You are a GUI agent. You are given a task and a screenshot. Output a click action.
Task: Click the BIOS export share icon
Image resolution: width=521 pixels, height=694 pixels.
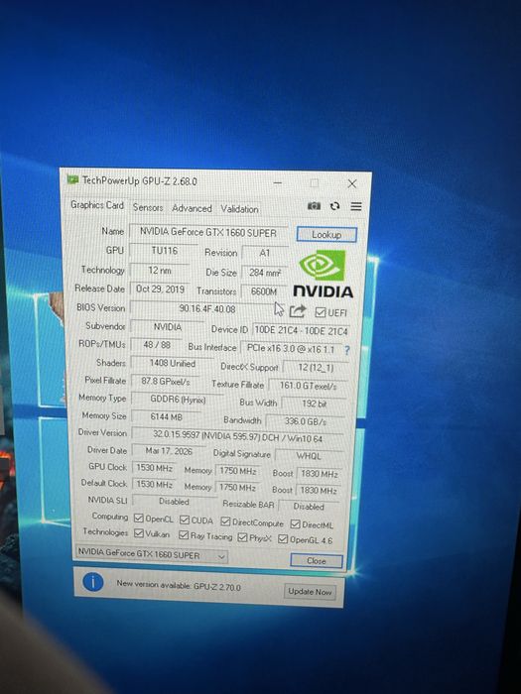pyautogui.click(x=298, y=311)
